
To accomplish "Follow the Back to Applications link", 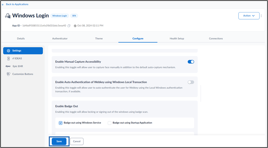I will 17,4.
